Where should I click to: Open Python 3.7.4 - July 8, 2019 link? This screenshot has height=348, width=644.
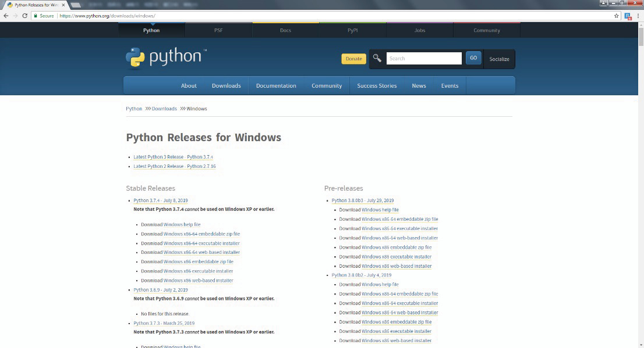click(x=161, y=200)
